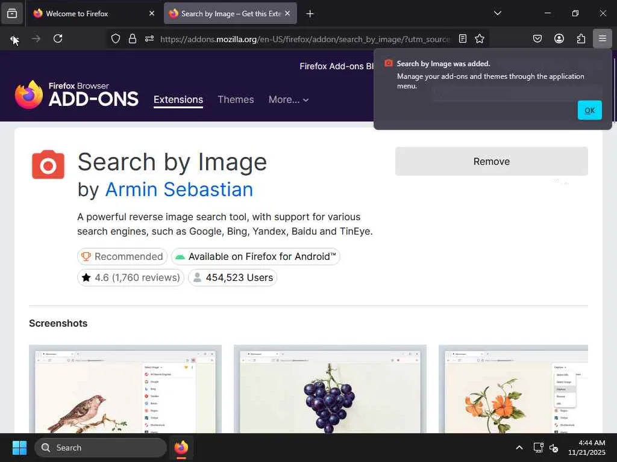
Task: List all tabs dropdown arrow
Action: [x=497, y=13]
